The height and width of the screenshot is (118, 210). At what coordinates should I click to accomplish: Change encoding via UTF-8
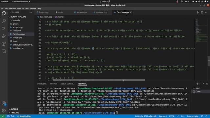[x=172, y=116]
